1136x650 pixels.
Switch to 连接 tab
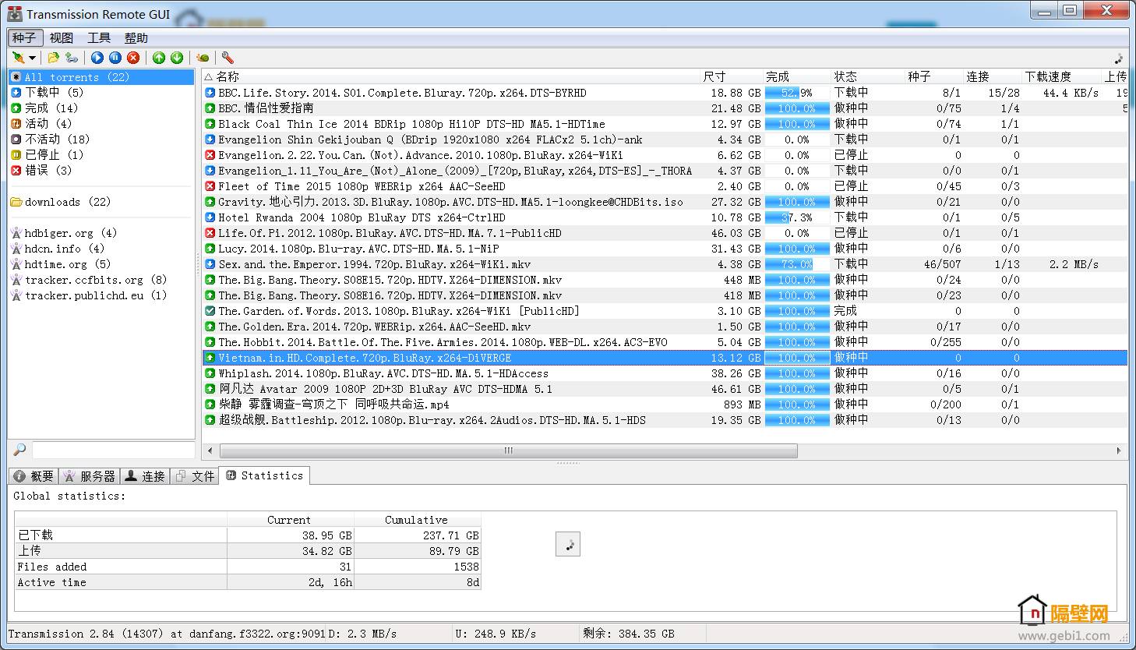coord(145,476)
